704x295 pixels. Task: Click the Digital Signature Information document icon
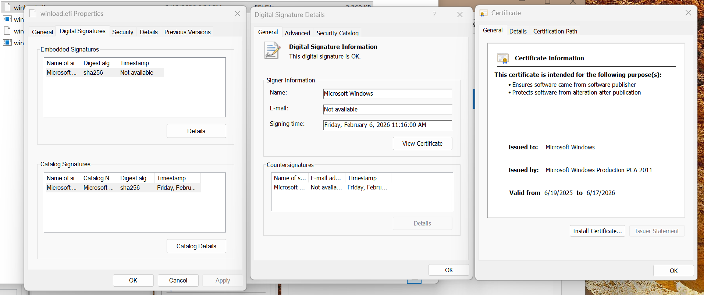[272, 50]
